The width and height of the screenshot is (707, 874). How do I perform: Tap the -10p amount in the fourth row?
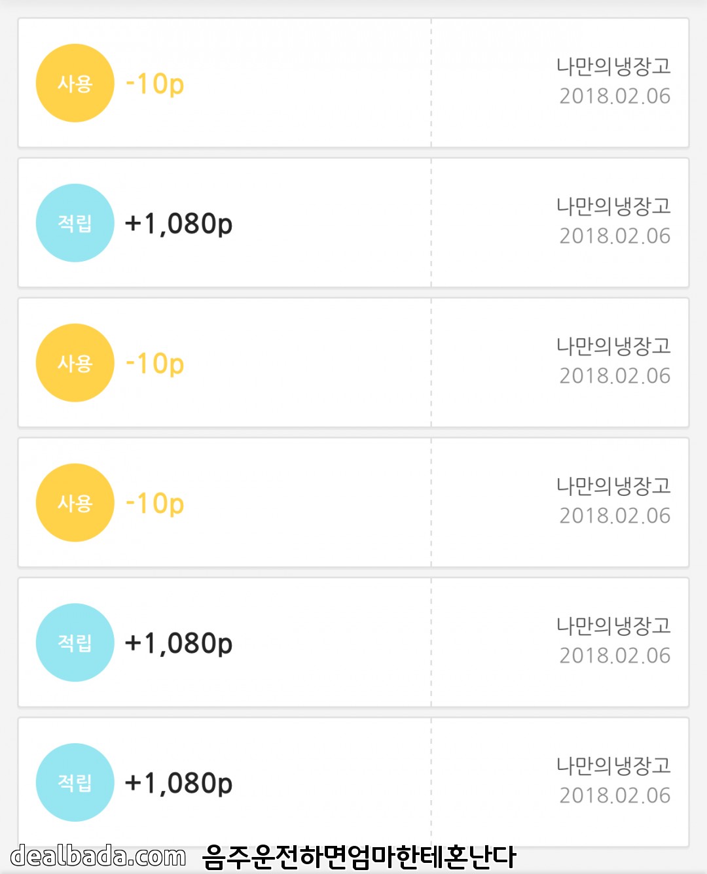[x=155, y=504]
